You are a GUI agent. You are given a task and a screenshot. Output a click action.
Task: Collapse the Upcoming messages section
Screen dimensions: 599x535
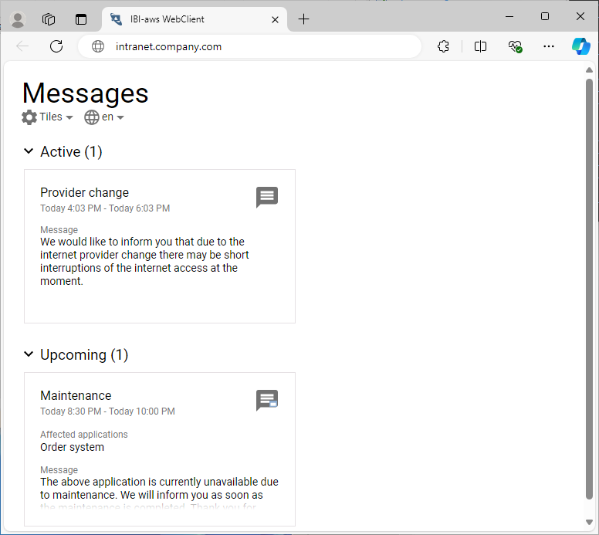pyautogui.click(x=29, y=354)
